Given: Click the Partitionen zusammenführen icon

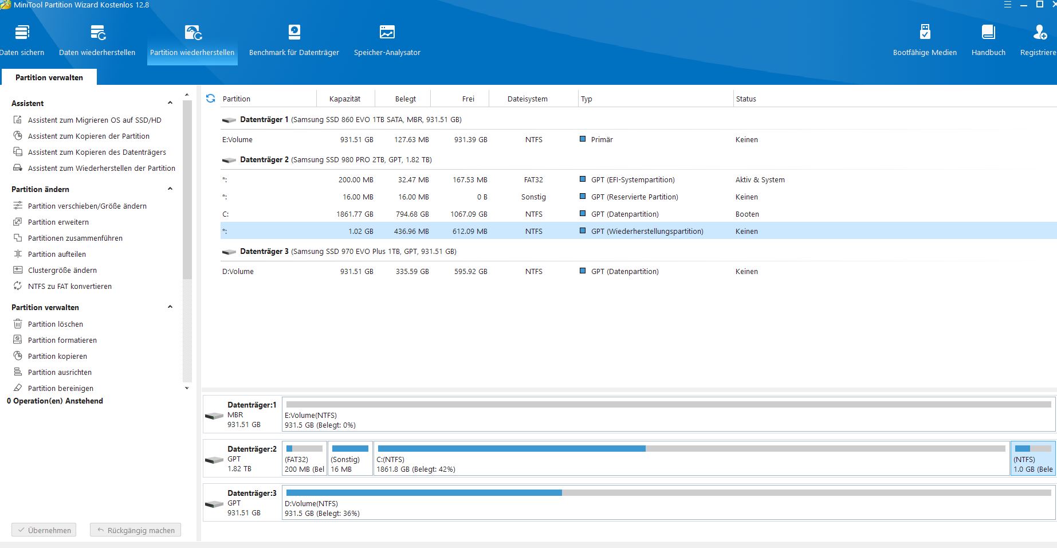Looking at the screenshot, I should (x=18, y=238).
